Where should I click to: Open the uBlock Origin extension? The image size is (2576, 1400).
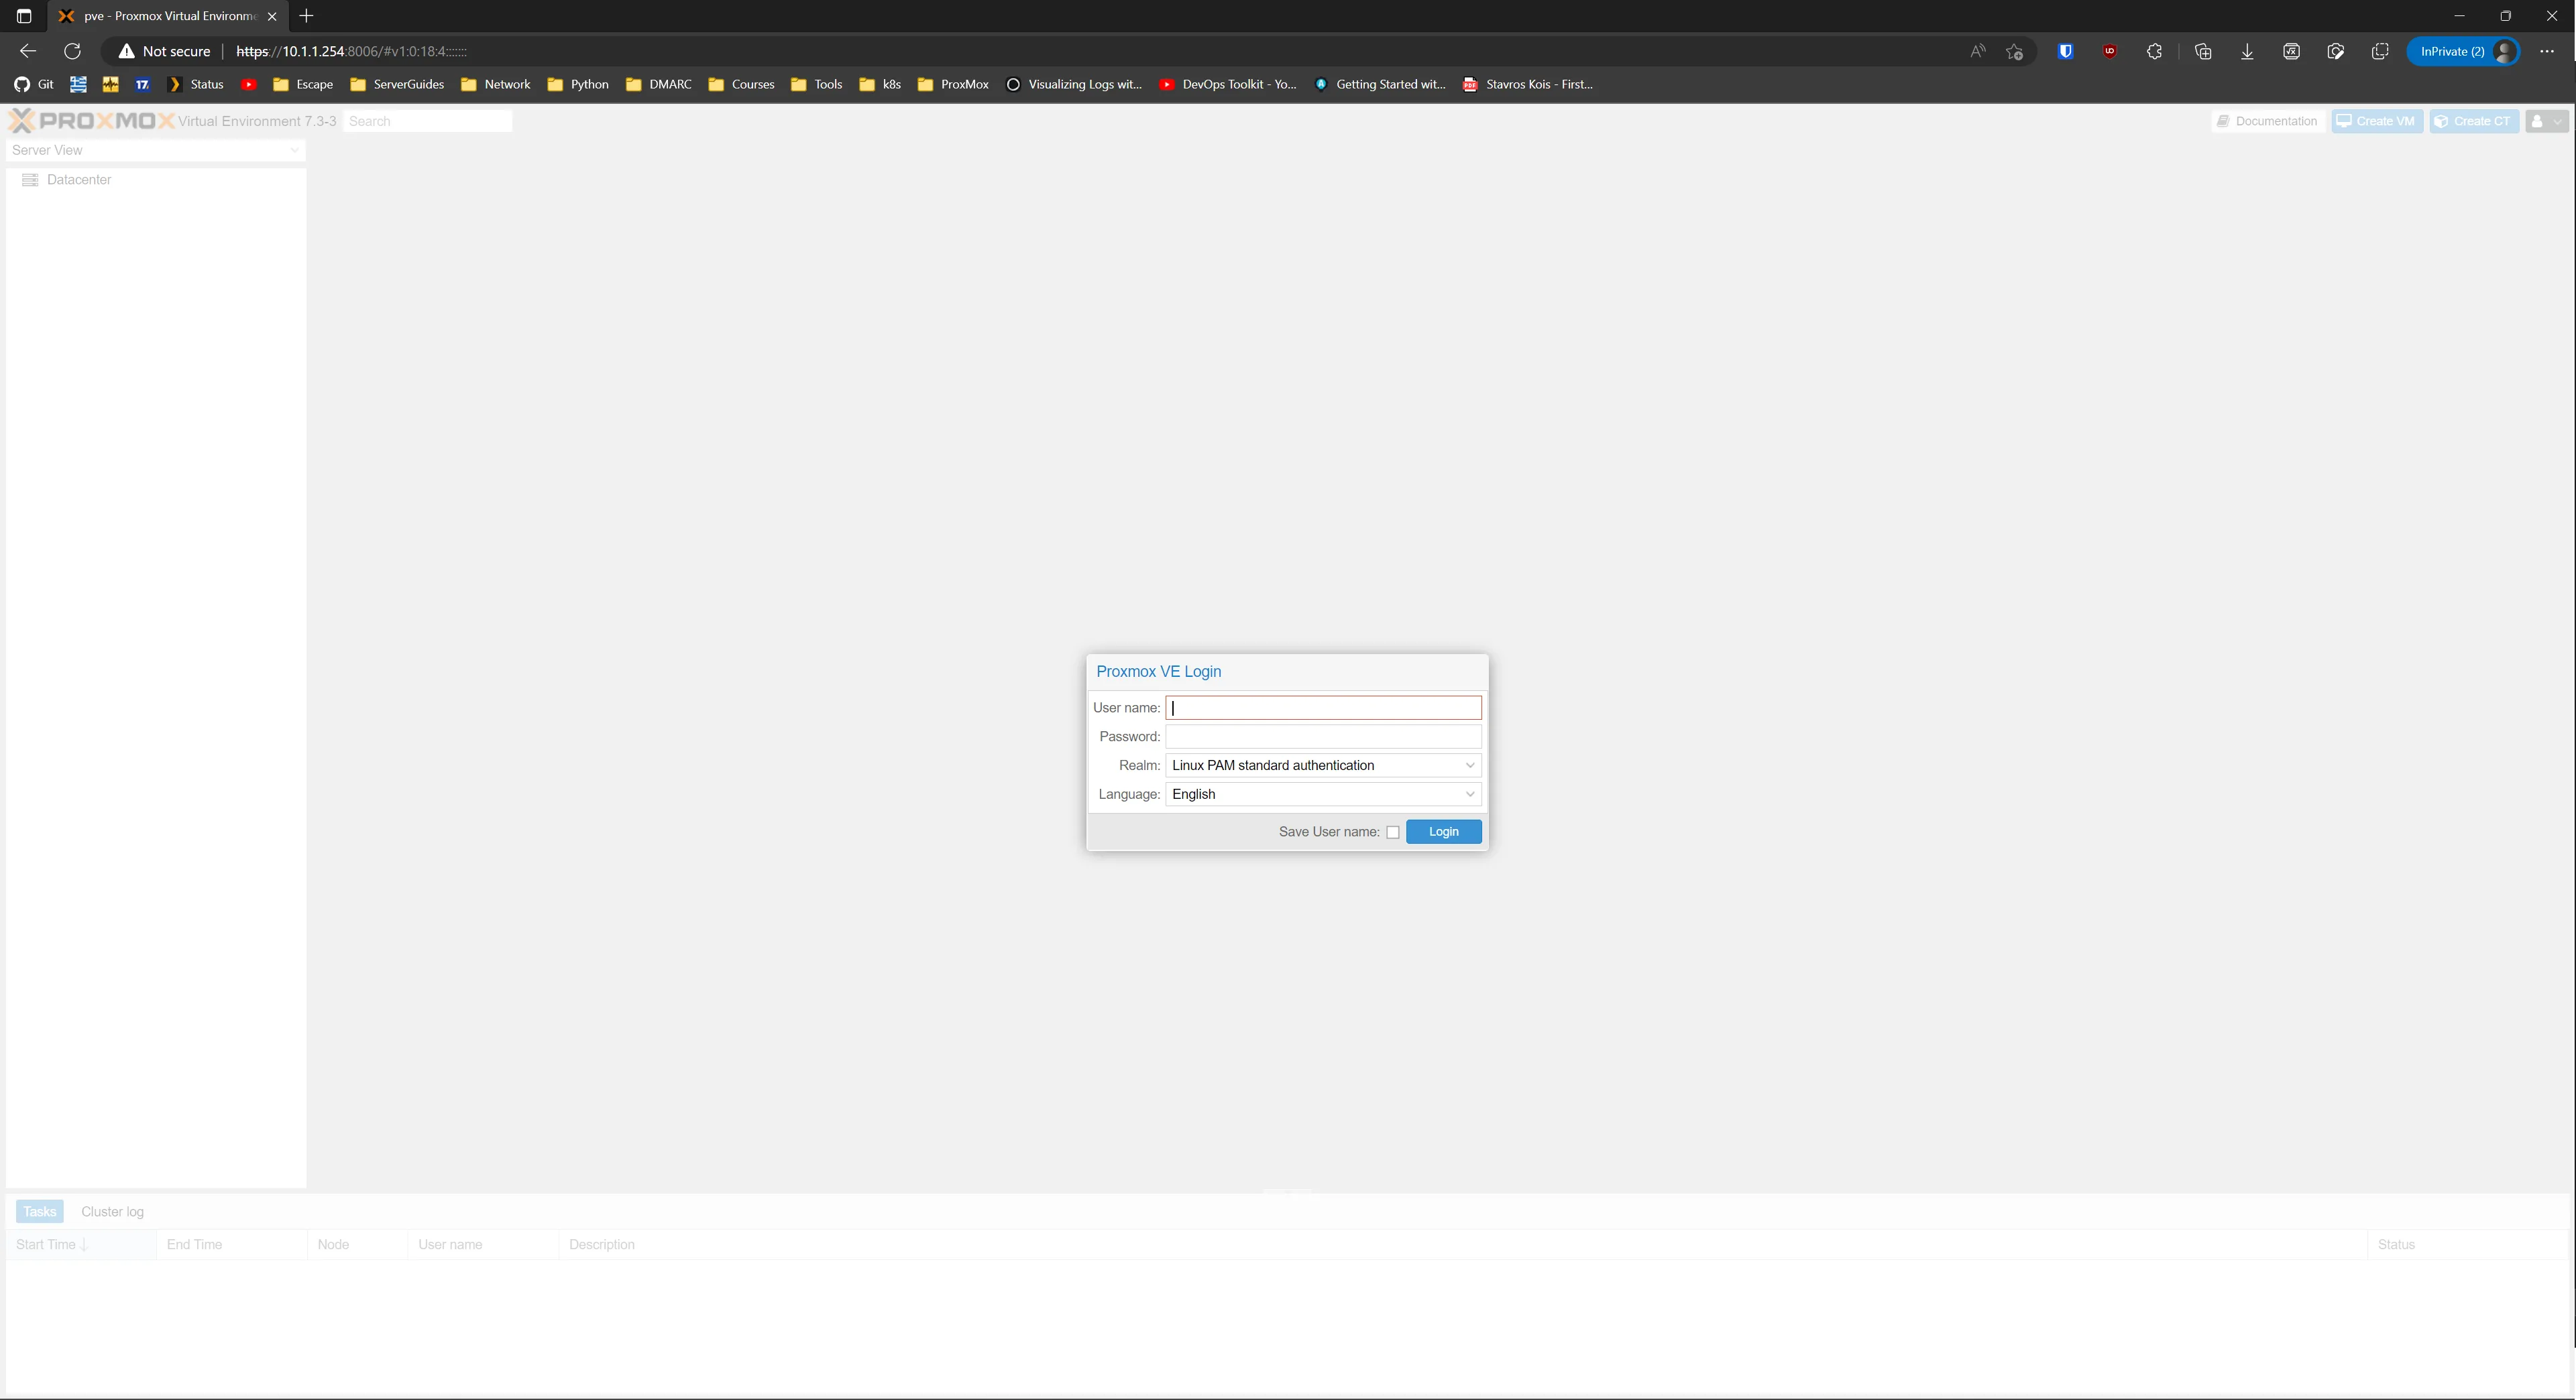pyautogui.click(x=2109, y=51)
